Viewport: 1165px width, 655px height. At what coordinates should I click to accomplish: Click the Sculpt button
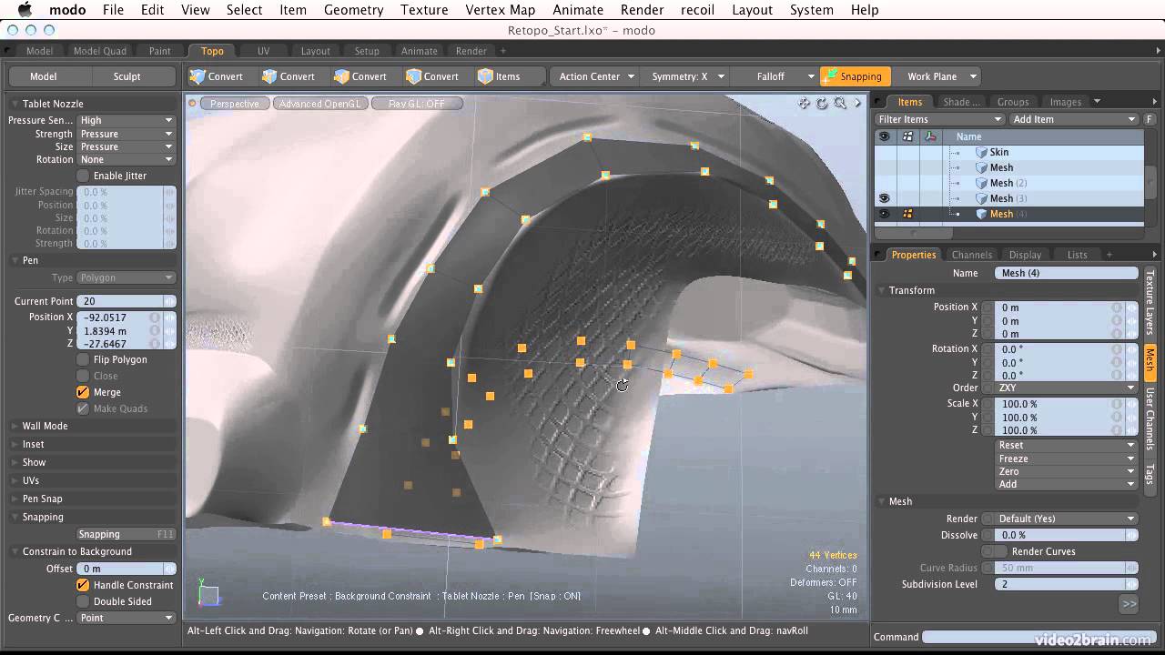click(127, 76)
